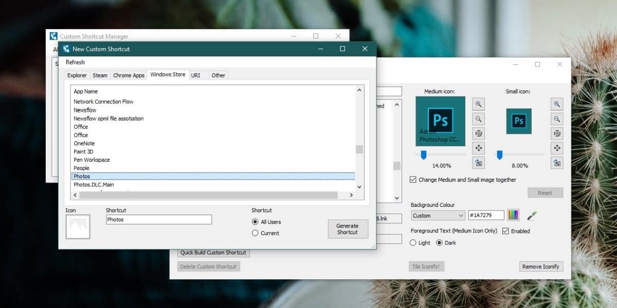617x308 pixels.
Task: Click the small icon change image button
Action: pyautogui.click(x=557, y=163)
